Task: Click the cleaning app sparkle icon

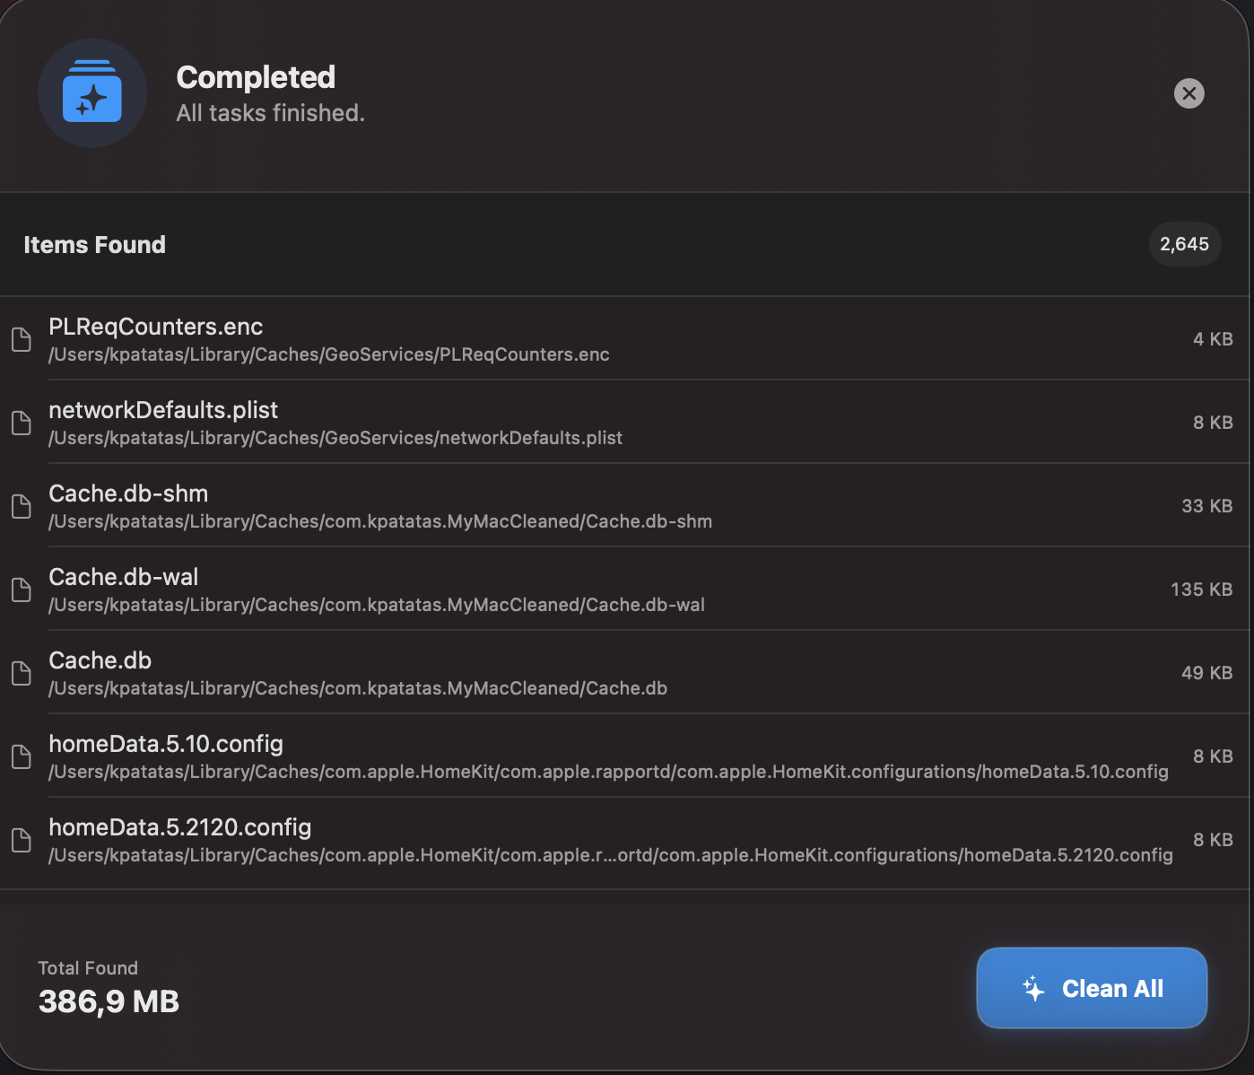Action: tap(91, 92)
